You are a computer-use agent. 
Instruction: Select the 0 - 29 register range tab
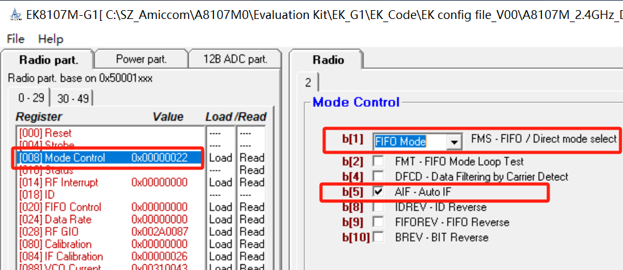30,97
